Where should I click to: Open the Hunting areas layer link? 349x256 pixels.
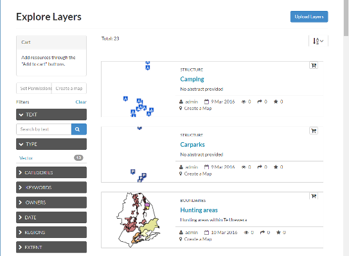[199, 210]
